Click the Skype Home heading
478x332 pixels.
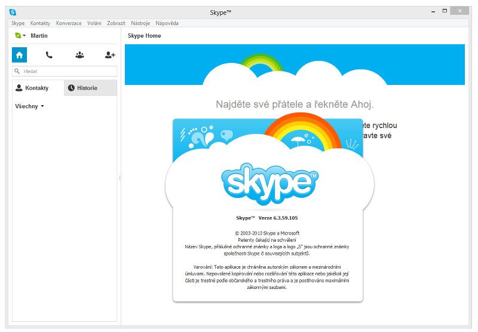[x=144, y=36]
